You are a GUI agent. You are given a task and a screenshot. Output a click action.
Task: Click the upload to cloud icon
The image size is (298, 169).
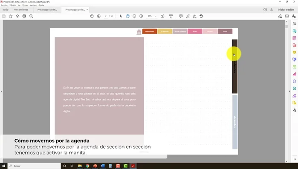pyautogui.click(x=17, y=16)
